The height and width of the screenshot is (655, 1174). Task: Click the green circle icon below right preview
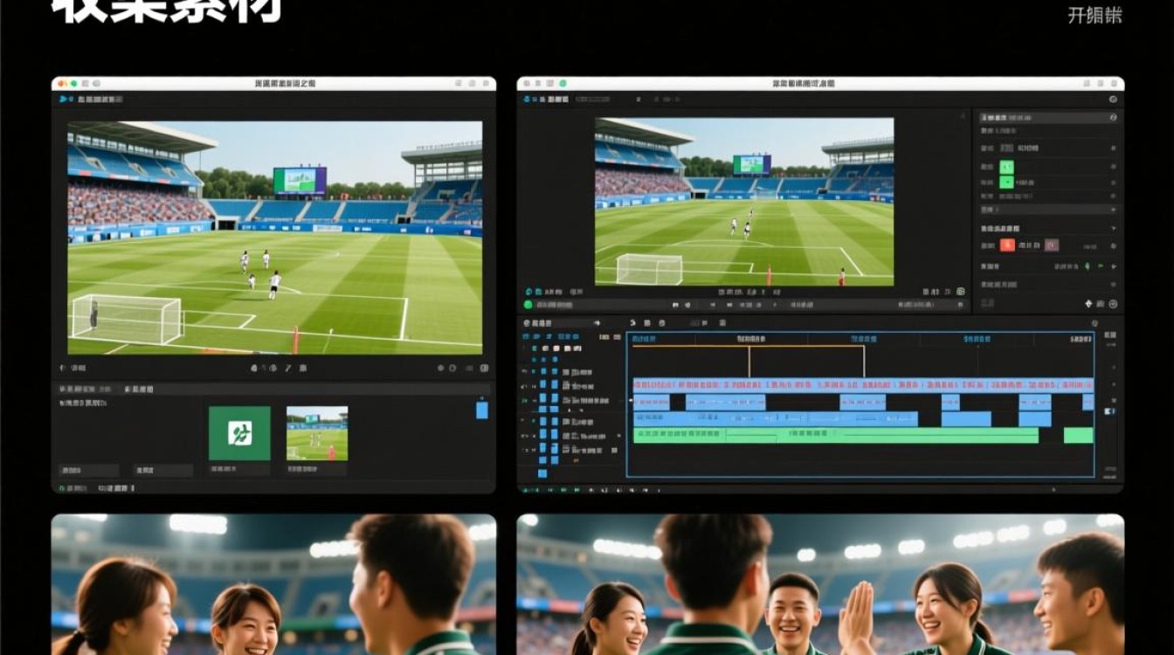coord(528,305)
